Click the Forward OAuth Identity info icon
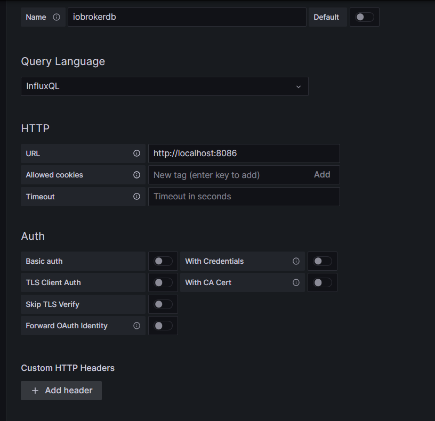 tap(136, 326)
